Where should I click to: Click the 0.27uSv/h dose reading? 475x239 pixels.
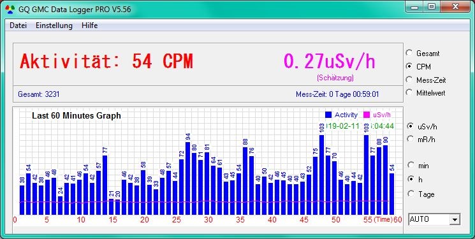[330, 61]
